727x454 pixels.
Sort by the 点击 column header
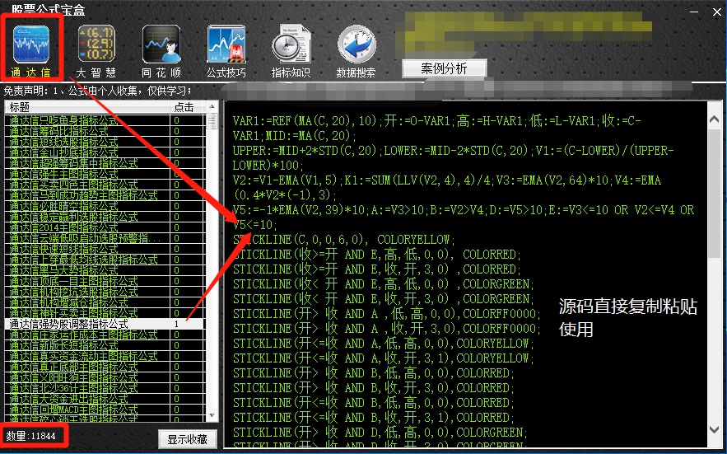pyautogui.click(x=188, y=107)
